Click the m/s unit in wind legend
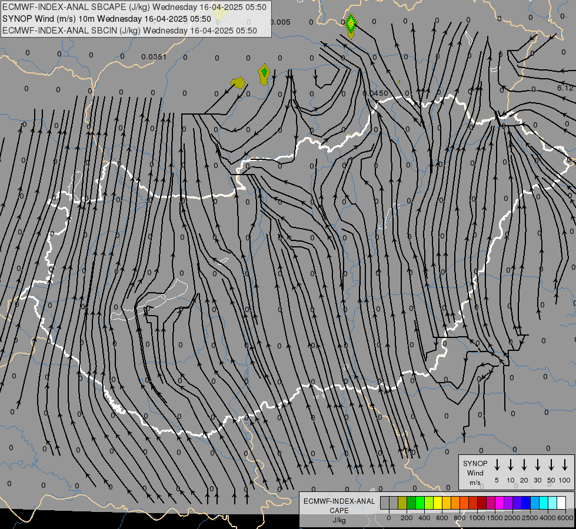This screenshot has width=576, height=529. pos(475,483)
